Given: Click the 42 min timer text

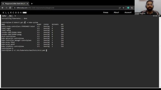Looking at the screenshot, I should 155,16.
